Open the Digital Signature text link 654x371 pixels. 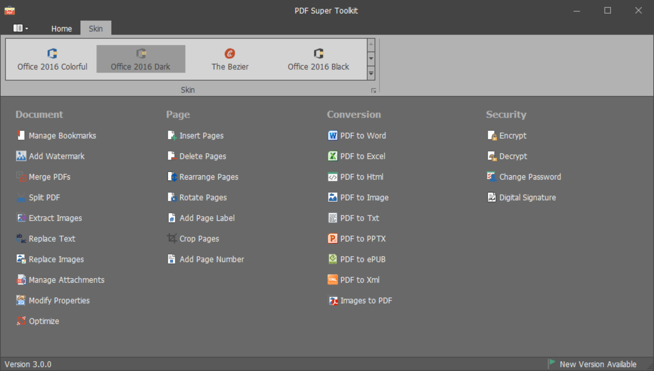tap(527, 198)
